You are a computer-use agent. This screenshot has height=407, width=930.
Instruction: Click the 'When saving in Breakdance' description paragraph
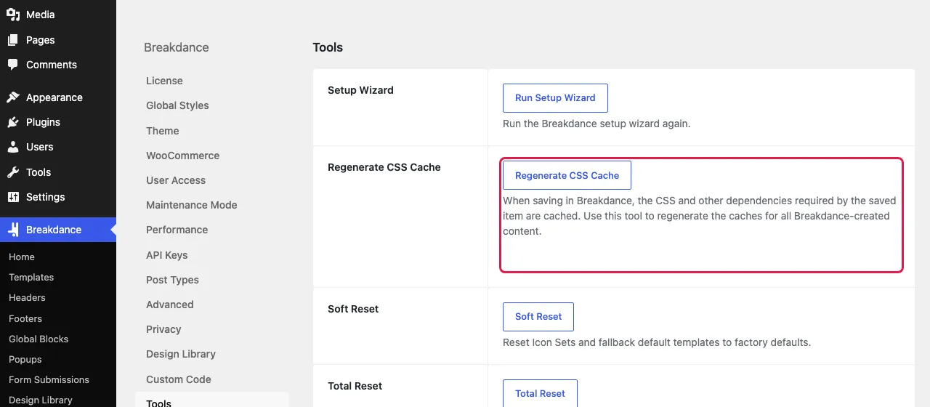(x=700, y=216)
